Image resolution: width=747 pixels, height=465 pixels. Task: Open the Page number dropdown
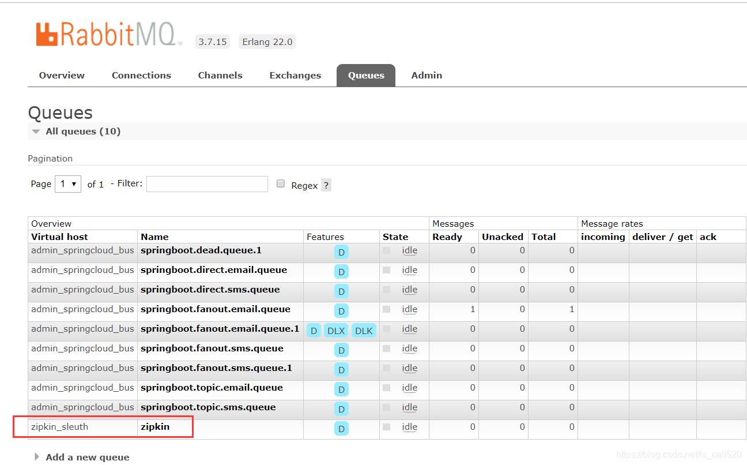point(67,183)
